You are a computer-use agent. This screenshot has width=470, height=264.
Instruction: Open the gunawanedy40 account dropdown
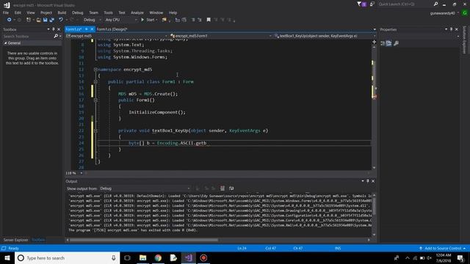[444, 13]
